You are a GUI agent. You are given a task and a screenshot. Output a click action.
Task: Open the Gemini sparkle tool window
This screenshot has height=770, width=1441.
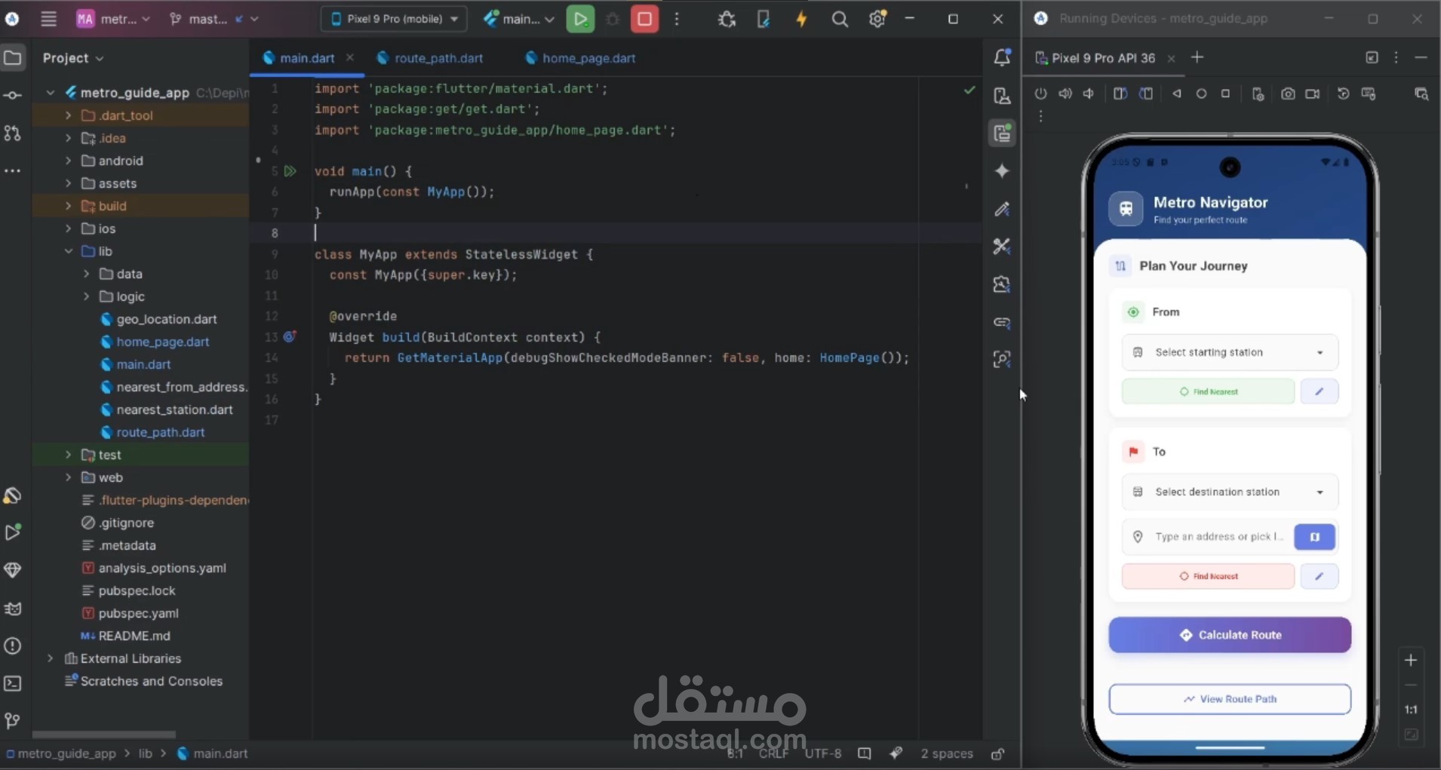coord(1002,171)
